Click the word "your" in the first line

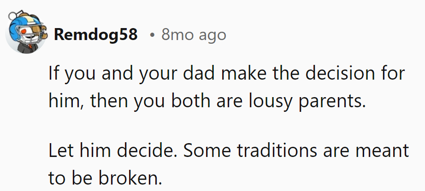click(x=162, y=74)
